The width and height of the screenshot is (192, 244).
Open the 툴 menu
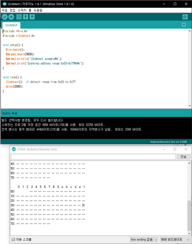pyautogui.click(x=30, y=10)
